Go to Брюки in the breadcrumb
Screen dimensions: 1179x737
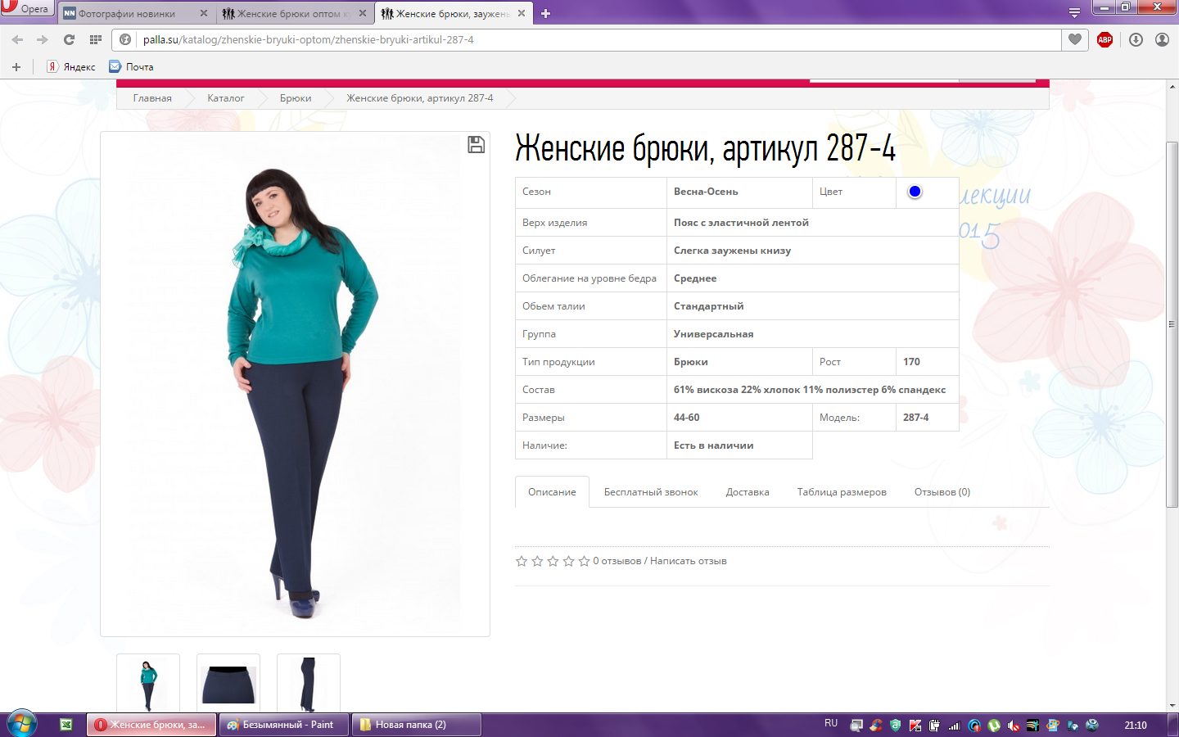pyautogui.click(x=296, y=98)
